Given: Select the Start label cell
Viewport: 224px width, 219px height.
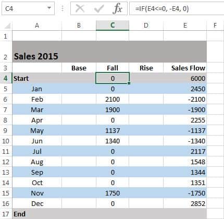Looking at the screenshot, I should 37,78.
